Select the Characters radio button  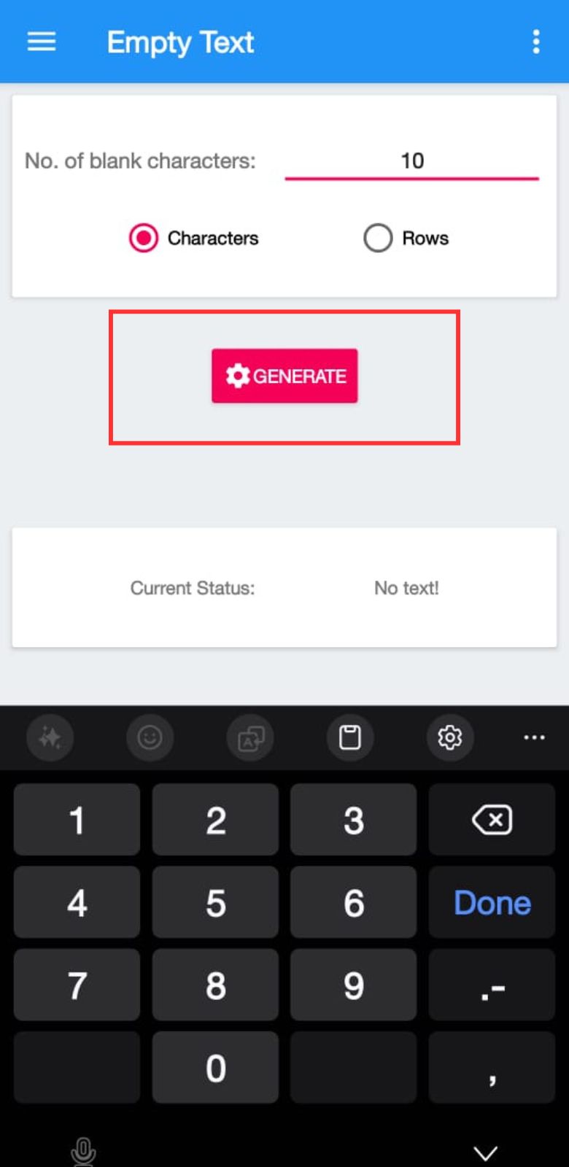click(144, 238)
